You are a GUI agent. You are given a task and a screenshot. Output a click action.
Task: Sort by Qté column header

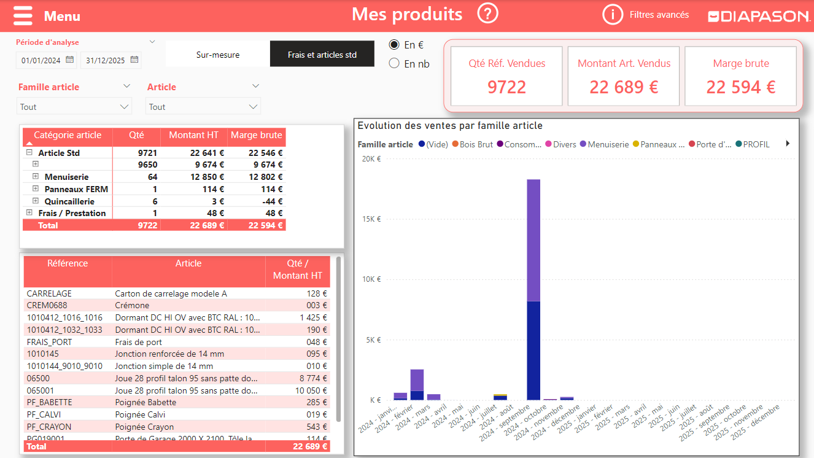(x=137, y=135)
